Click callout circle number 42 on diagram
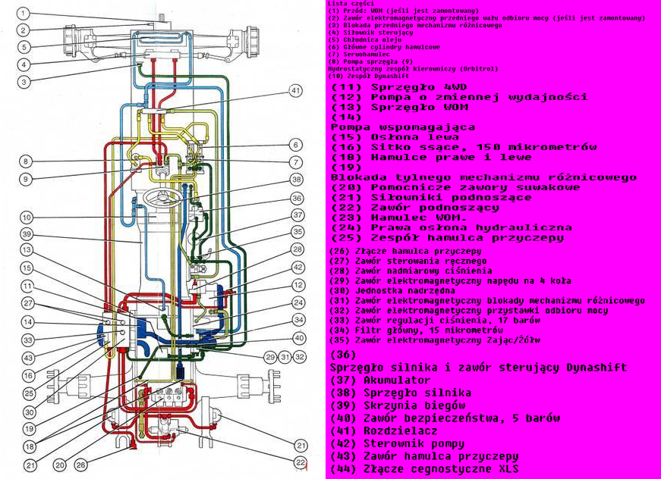 [298, 268]
